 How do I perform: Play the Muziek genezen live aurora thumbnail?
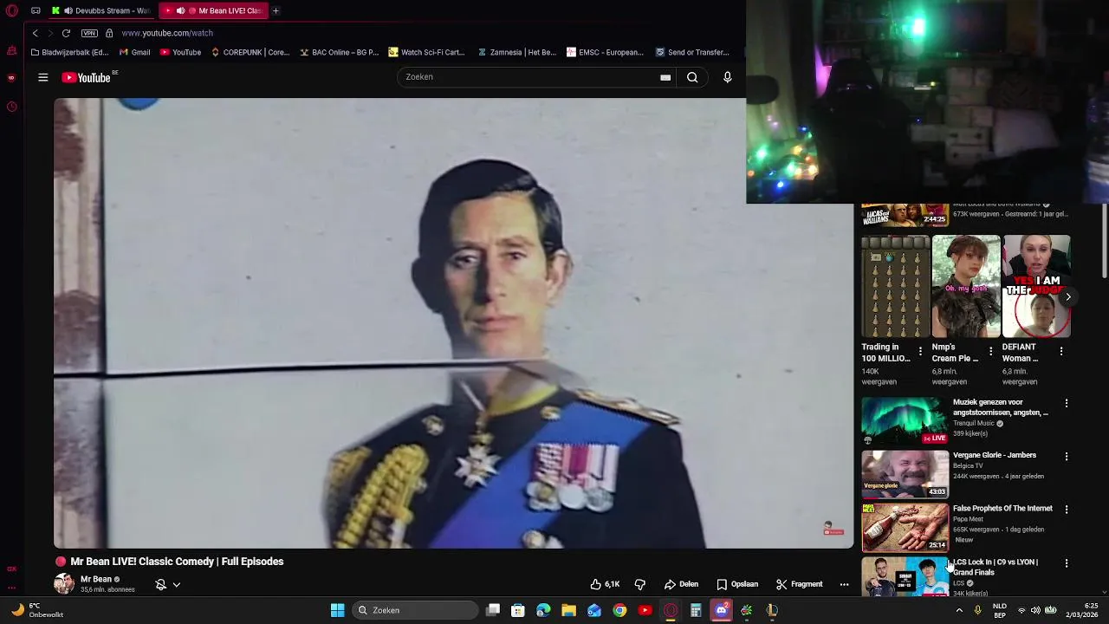pos(905,420)
